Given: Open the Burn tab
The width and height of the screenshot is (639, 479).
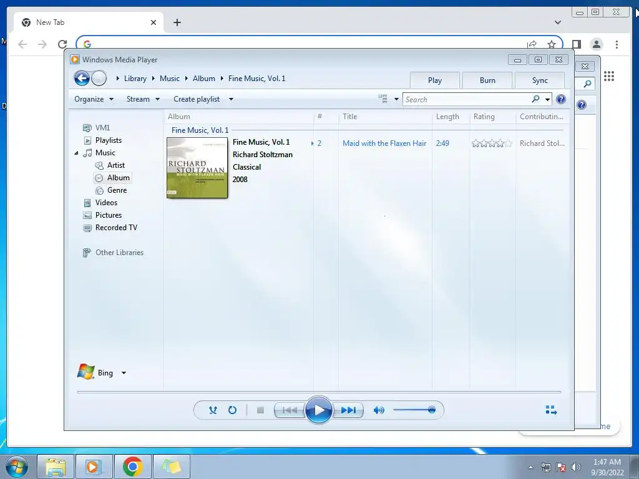Looking at the screenshot, I should [x=487, y=80].
